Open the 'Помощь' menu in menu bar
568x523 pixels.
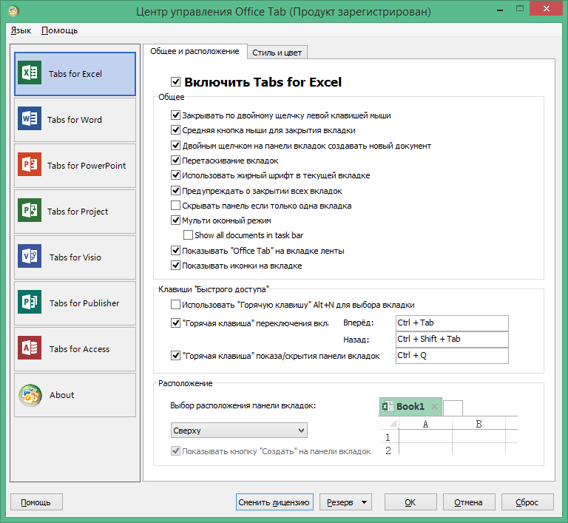click(x=59, y=30)
